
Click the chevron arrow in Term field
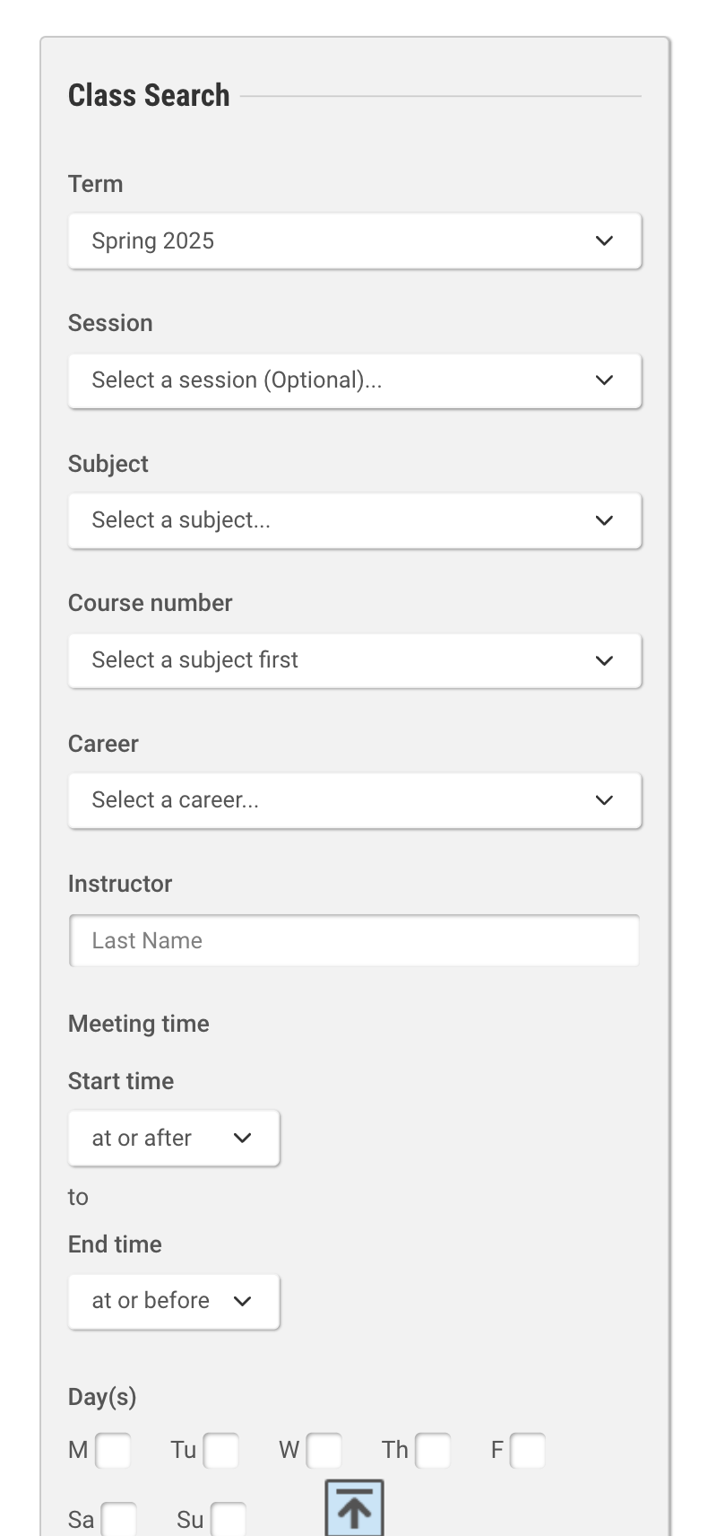tap(605, 240)
